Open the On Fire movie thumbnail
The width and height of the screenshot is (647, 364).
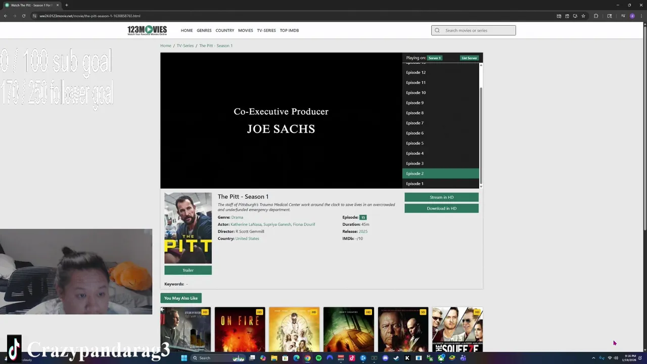tap(240, 329)
